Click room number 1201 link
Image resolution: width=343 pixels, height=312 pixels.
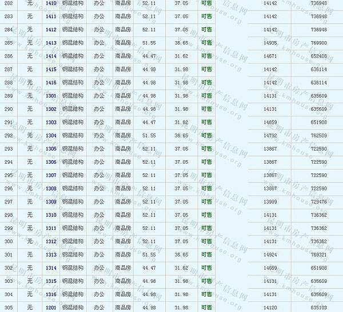tap(51, 308)
